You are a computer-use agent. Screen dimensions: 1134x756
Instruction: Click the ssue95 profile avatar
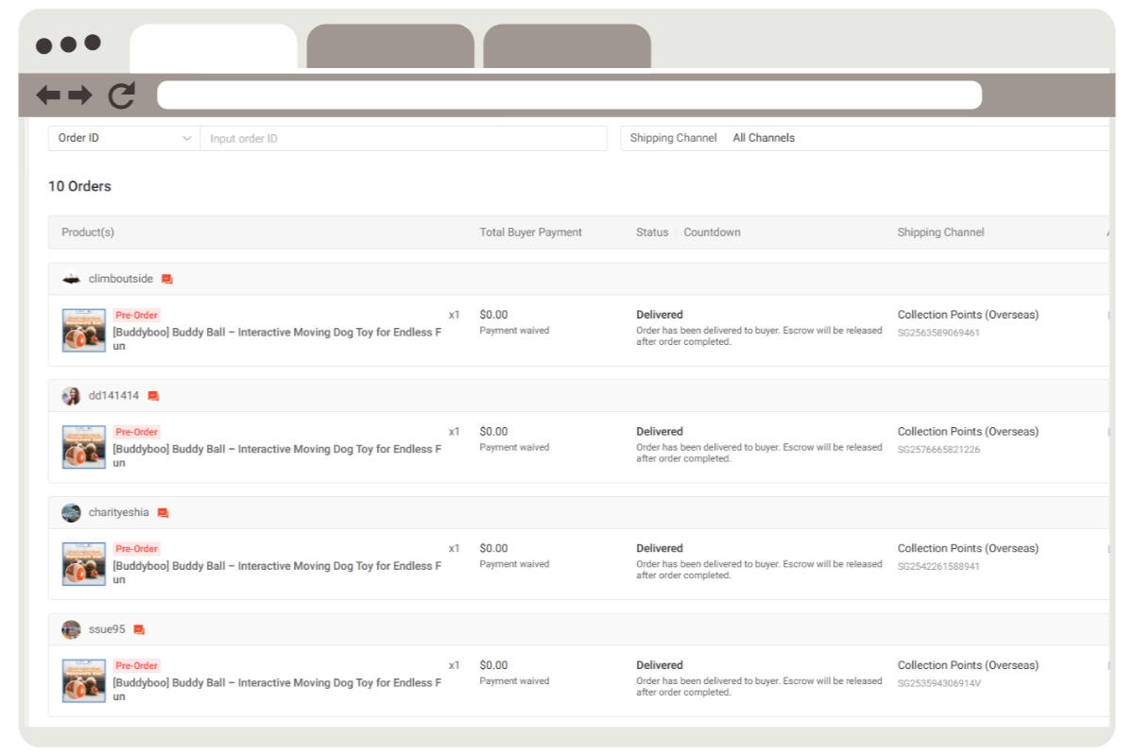(x=71, y=629)
